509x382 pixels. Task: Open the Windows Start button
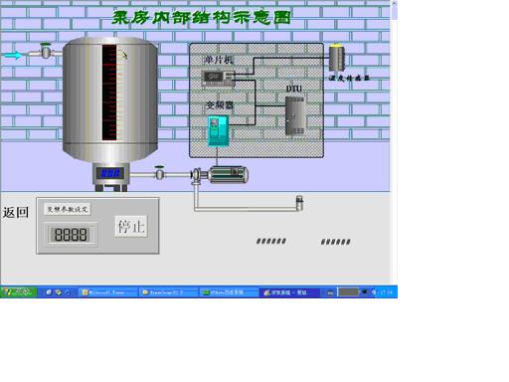[x=19, y=292]
